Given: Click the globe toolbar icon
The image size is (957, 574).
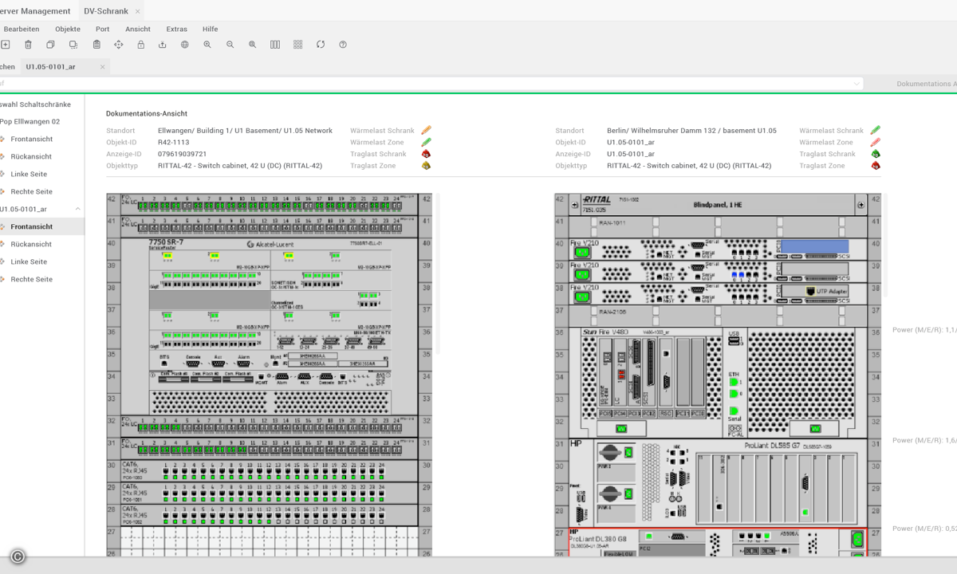Looking at the screenshot, I should pyautogui.click(x=185, y=45).
